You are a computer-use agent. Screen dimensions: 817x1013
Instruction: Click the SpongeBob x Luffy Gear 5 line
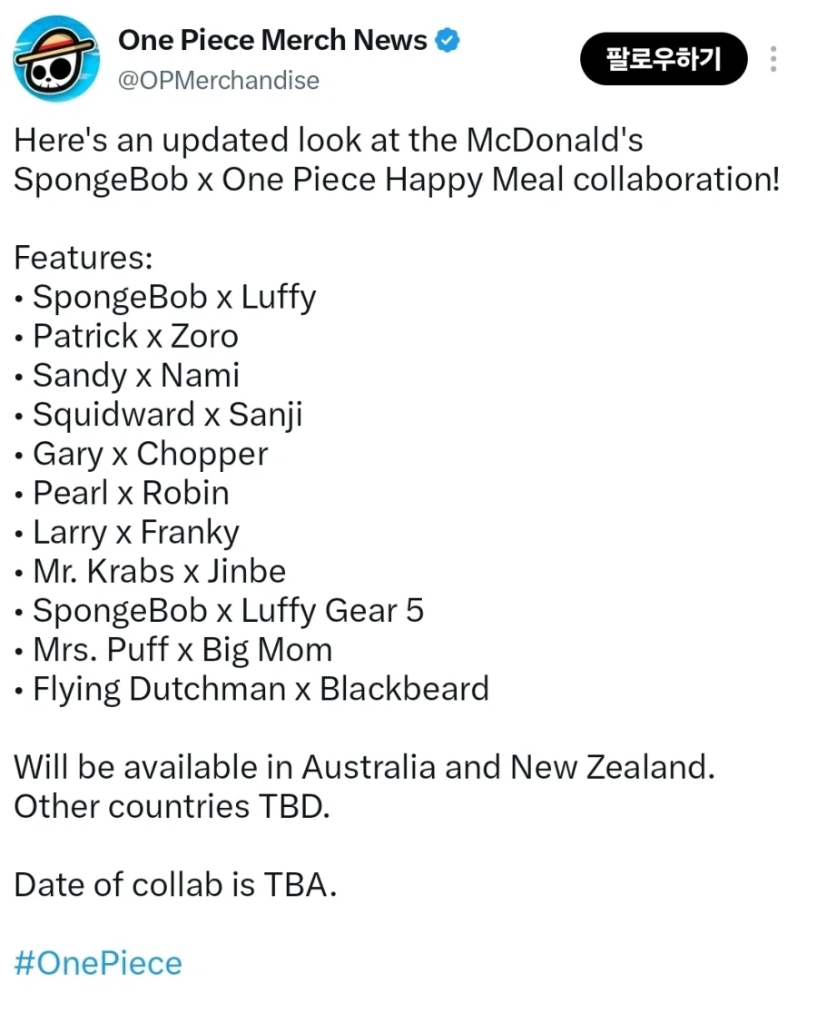coord(228,611)
